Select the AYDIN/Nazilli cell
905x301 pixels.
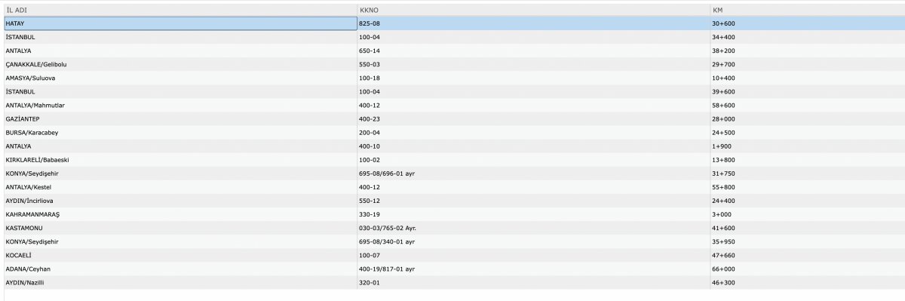[179, 282]
